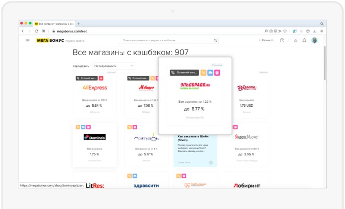
Task: Open the cashback history clock icon in the header
Action: tap(282, 40)
